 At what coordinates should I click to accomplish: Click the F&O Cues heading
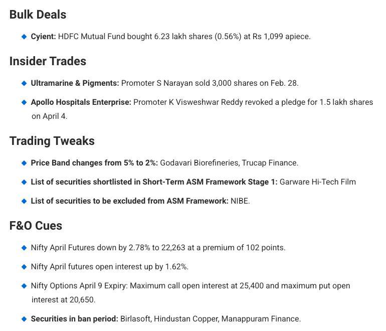(x=36, y=226)
